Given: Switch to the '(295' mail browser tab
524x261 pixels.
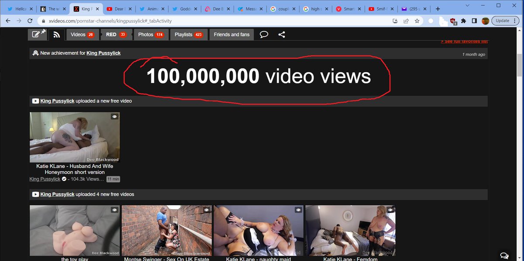Looking at the screenshot, I should 413,9.
